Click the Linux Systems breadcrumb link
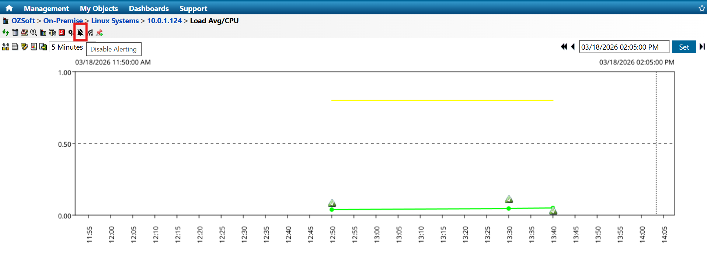Screen dimensions: 707x253 pyautogui.click(x=115, y=21)
